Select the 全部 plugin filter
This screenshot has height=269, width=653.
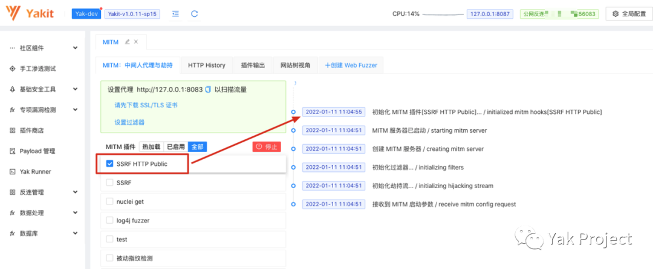point(197,147)
